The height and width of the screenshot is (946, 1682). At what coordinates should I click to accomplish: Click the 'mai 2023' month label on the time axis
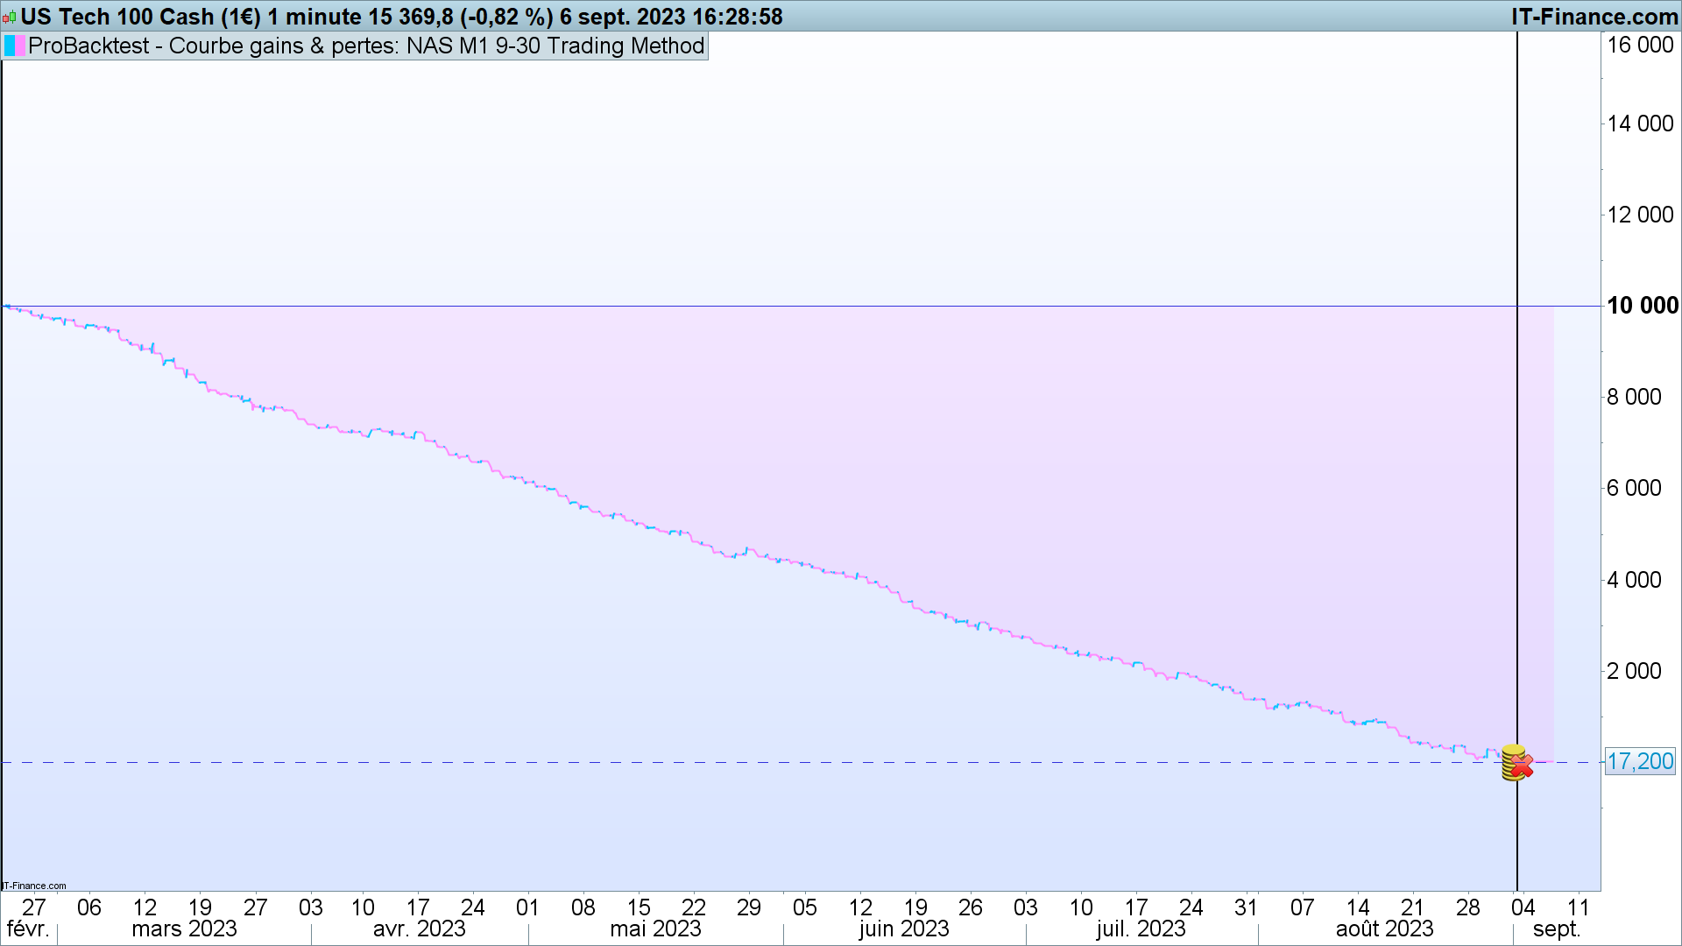point(655,928)
